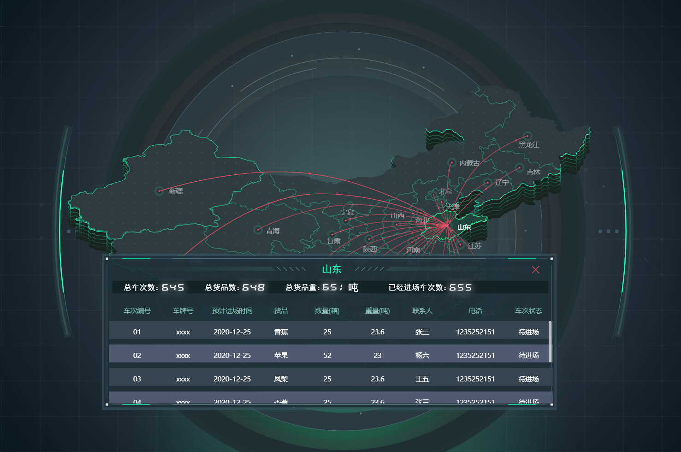Click the 陕西 map marker
The height and width of the screenshot is (452, 681).
click(x=369, y=239)
